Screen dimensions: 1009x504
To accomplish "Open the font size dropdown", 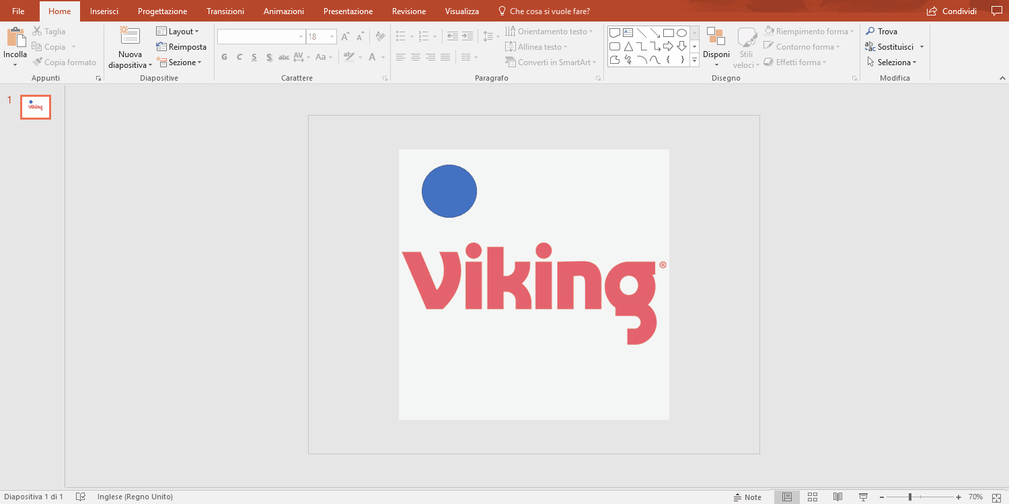I will [331, 36].
